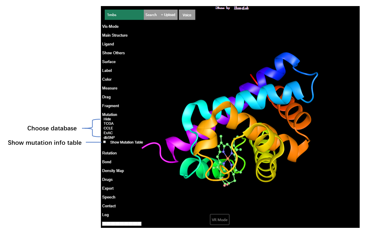
Task: Choose Hide under Mutation
Action: point(107,119)
